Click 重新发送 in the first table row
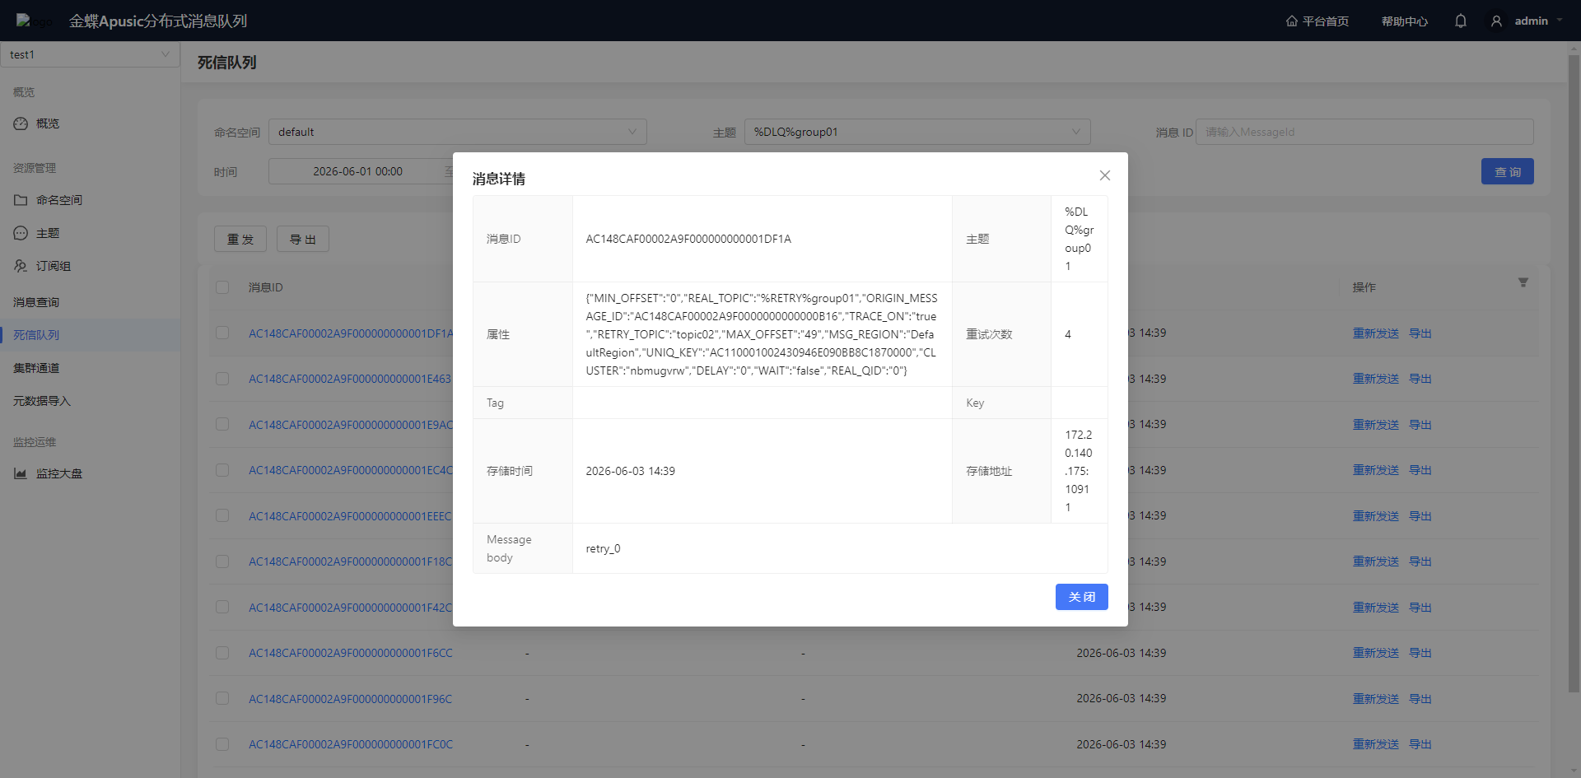The width and height of the screenshot is (1581, 778). (1376, 333)
